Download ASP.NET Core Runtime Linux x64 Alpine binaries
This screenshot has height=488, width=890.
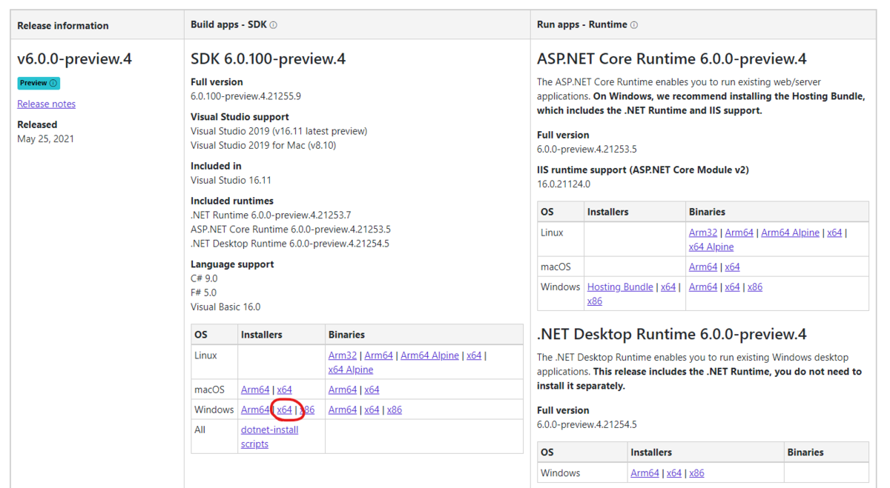pos(711,247)
